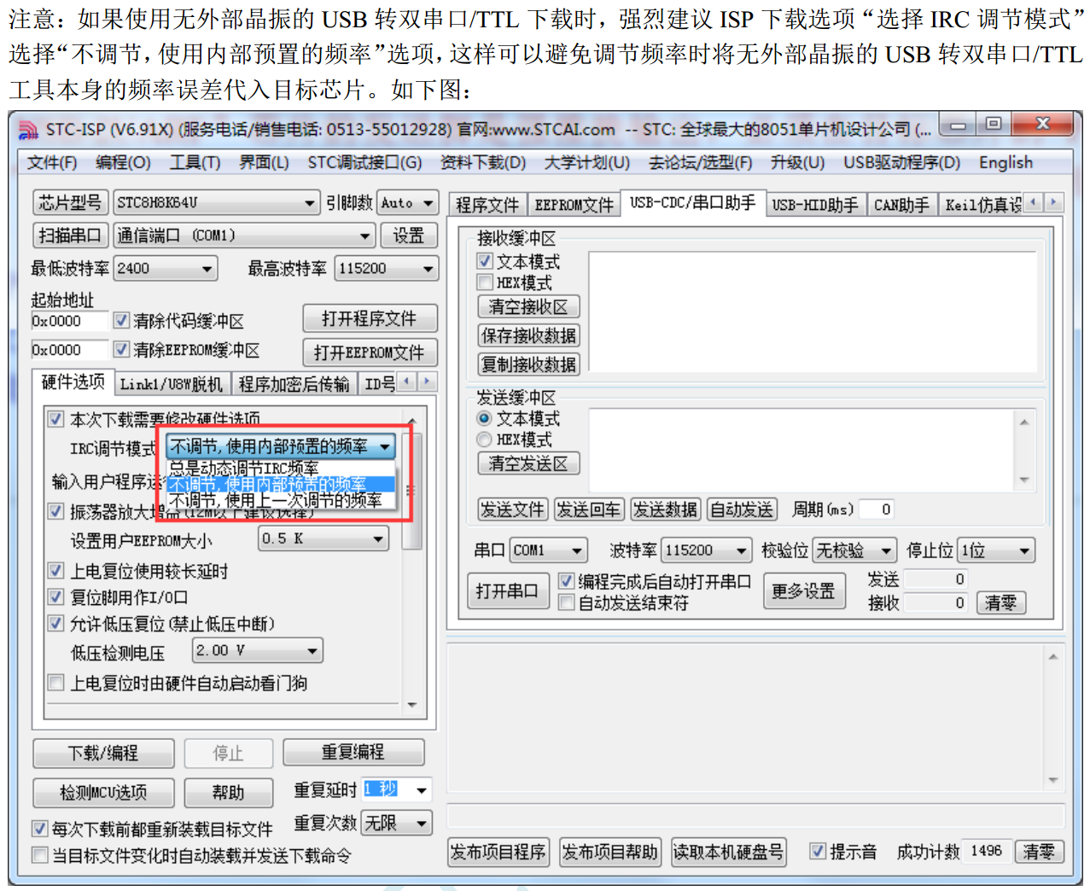This screenshot has width=1090, height=891.
Task: Enable HEX模式 checkbox in 接收缓冲区
Action: pos(485,282)
